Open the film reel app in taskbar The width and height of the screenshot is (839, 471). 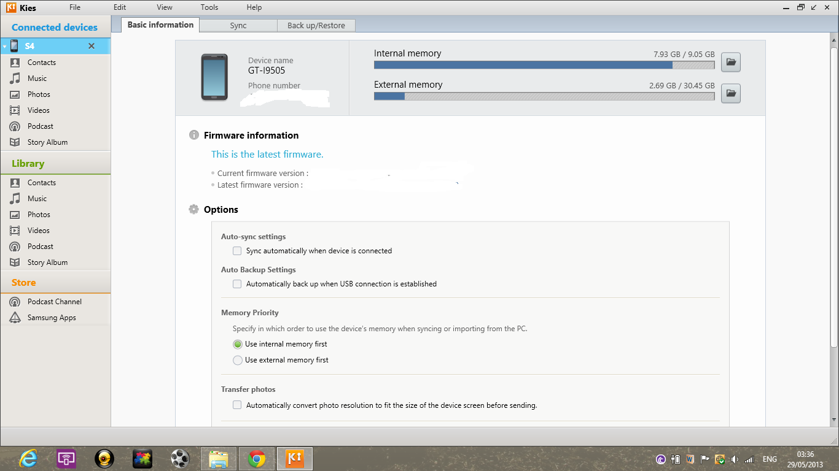click(181, 459)
